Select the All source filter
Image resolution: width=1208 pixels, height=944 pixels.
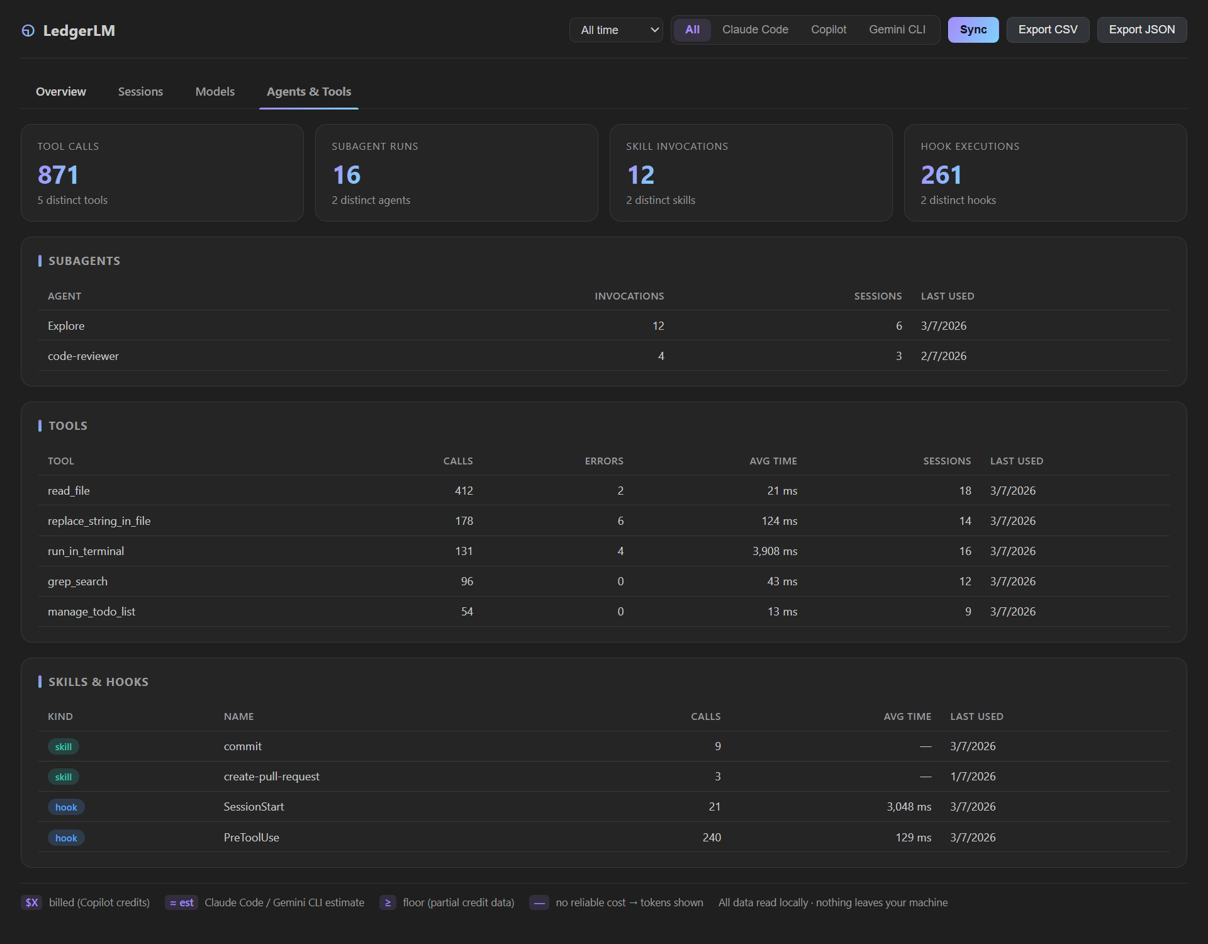[x=692, y=30]
